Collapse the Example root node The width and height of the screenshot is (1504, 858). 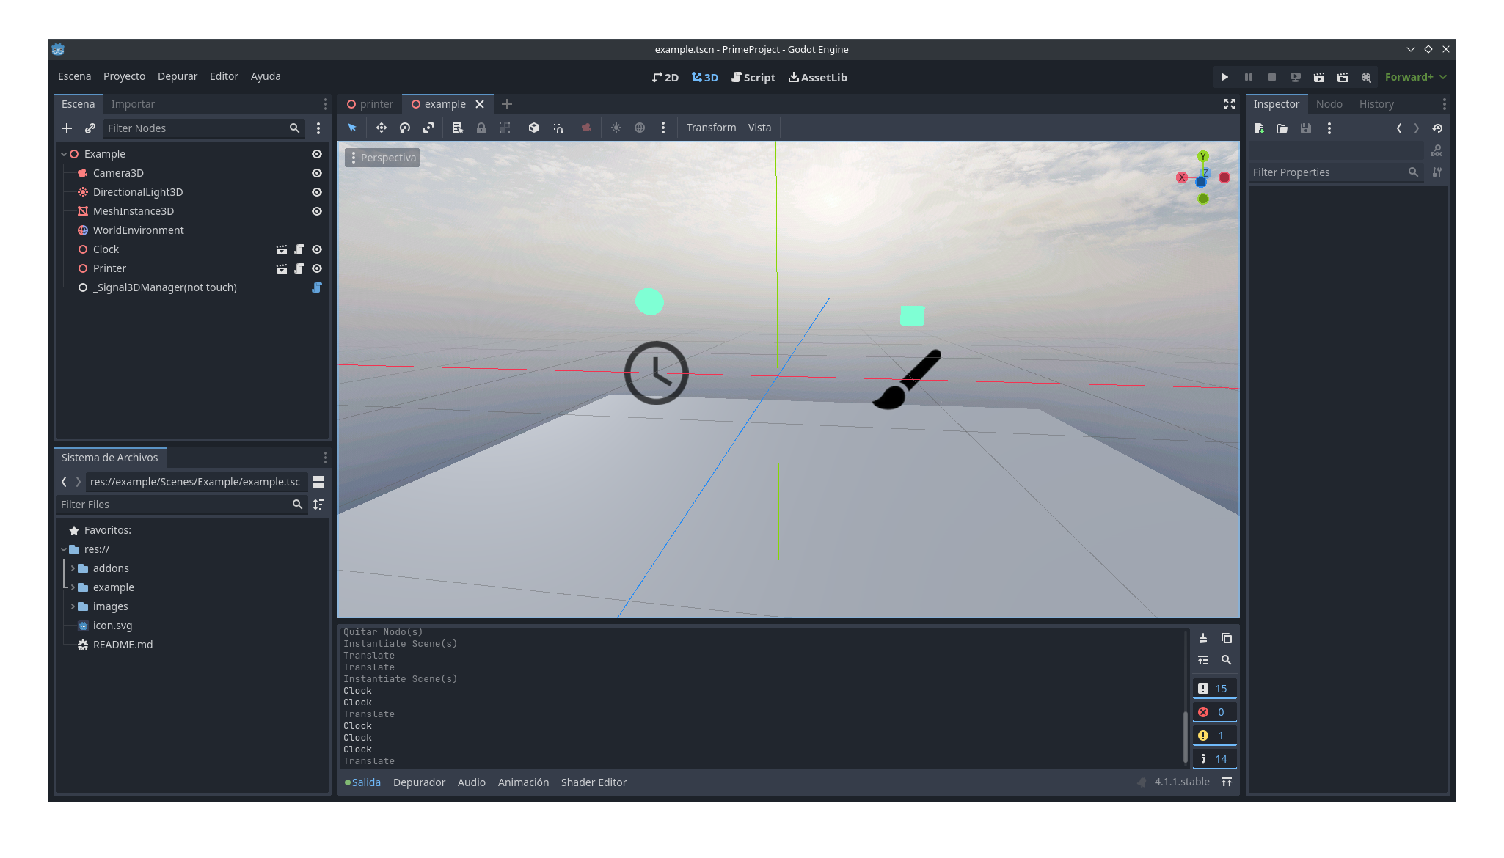pos(64,154)
